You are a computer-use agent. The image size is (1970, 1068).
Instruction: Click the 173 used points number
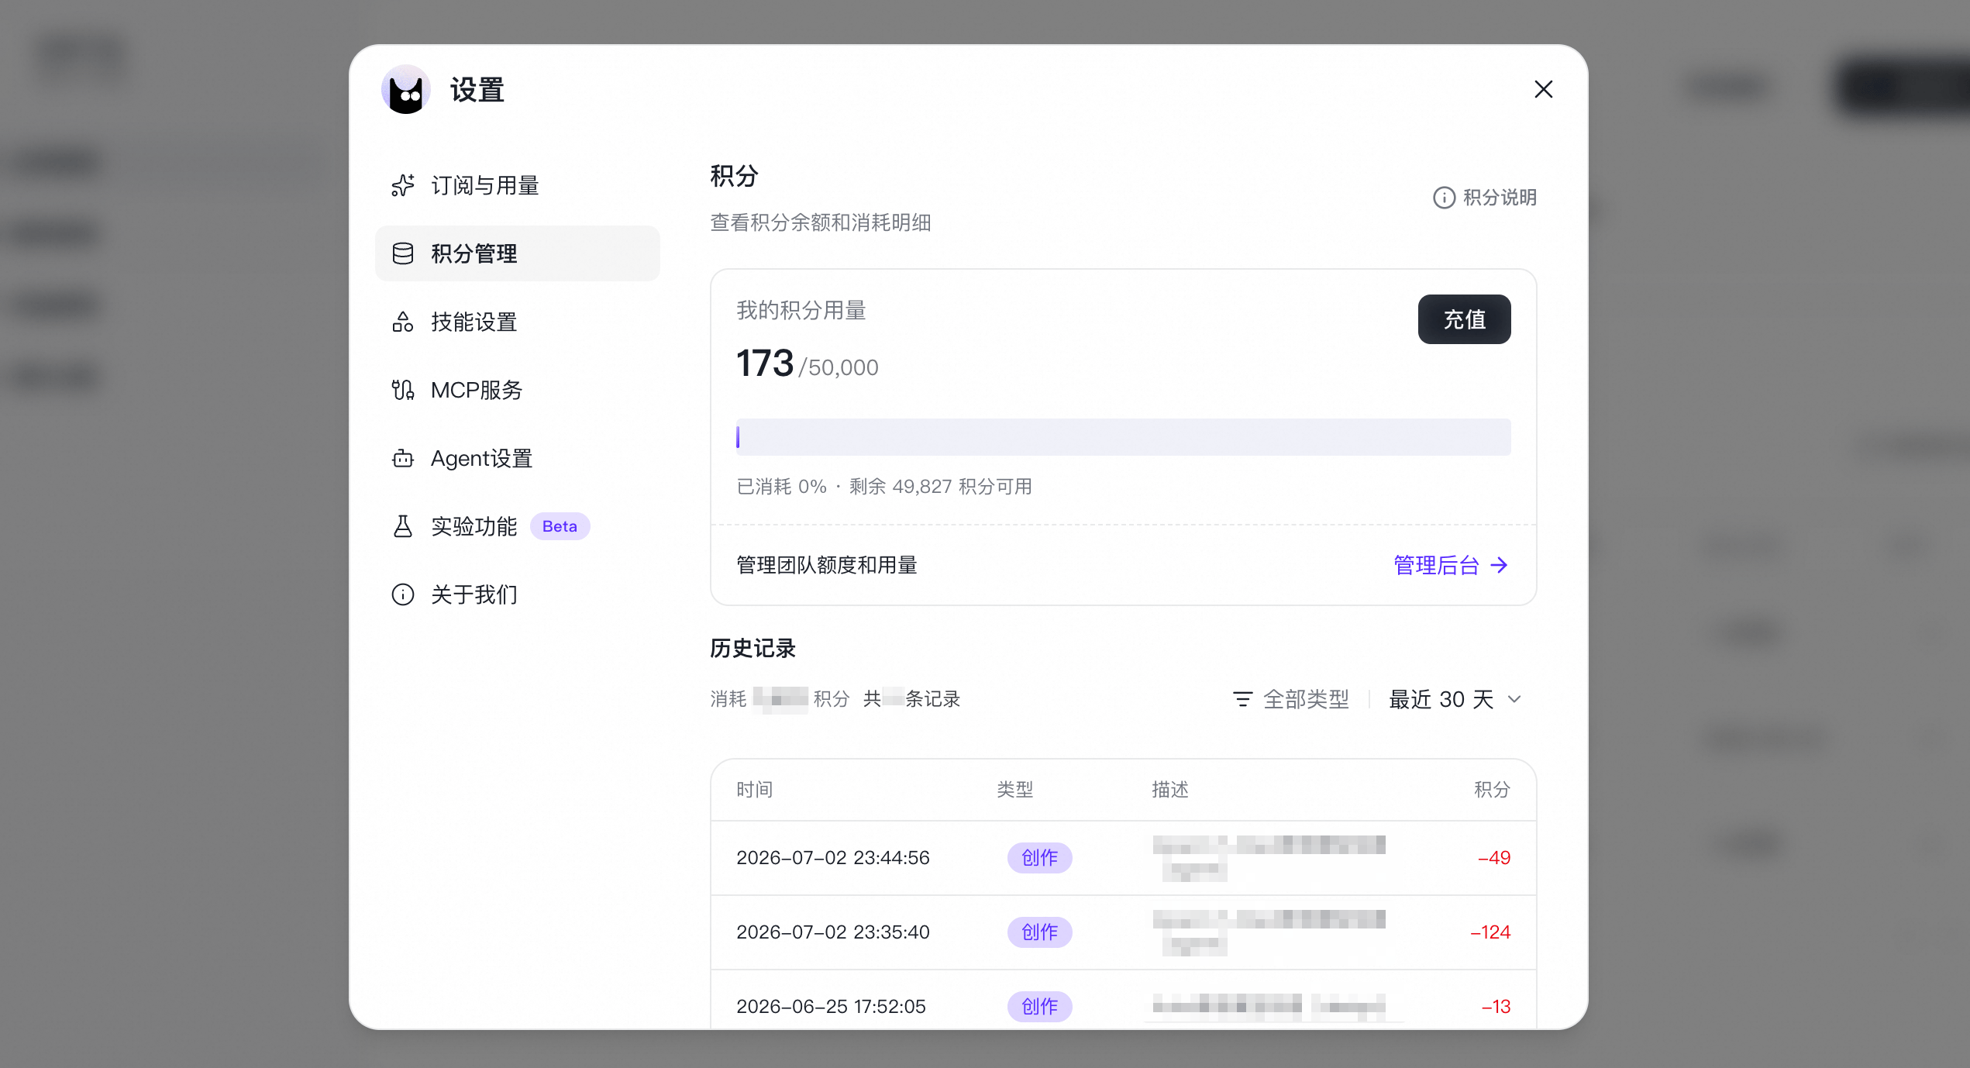[765, 363]
